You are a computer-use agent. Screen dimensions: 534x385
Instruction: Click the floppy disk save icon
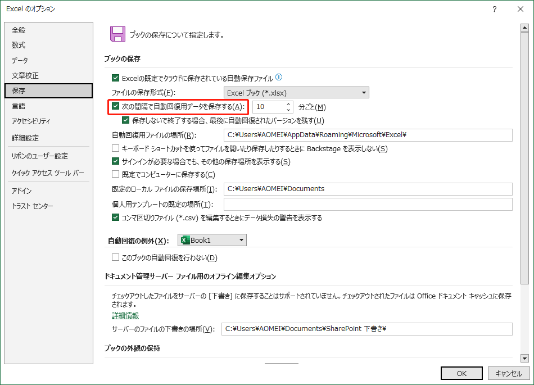click(x=117, y=34)
